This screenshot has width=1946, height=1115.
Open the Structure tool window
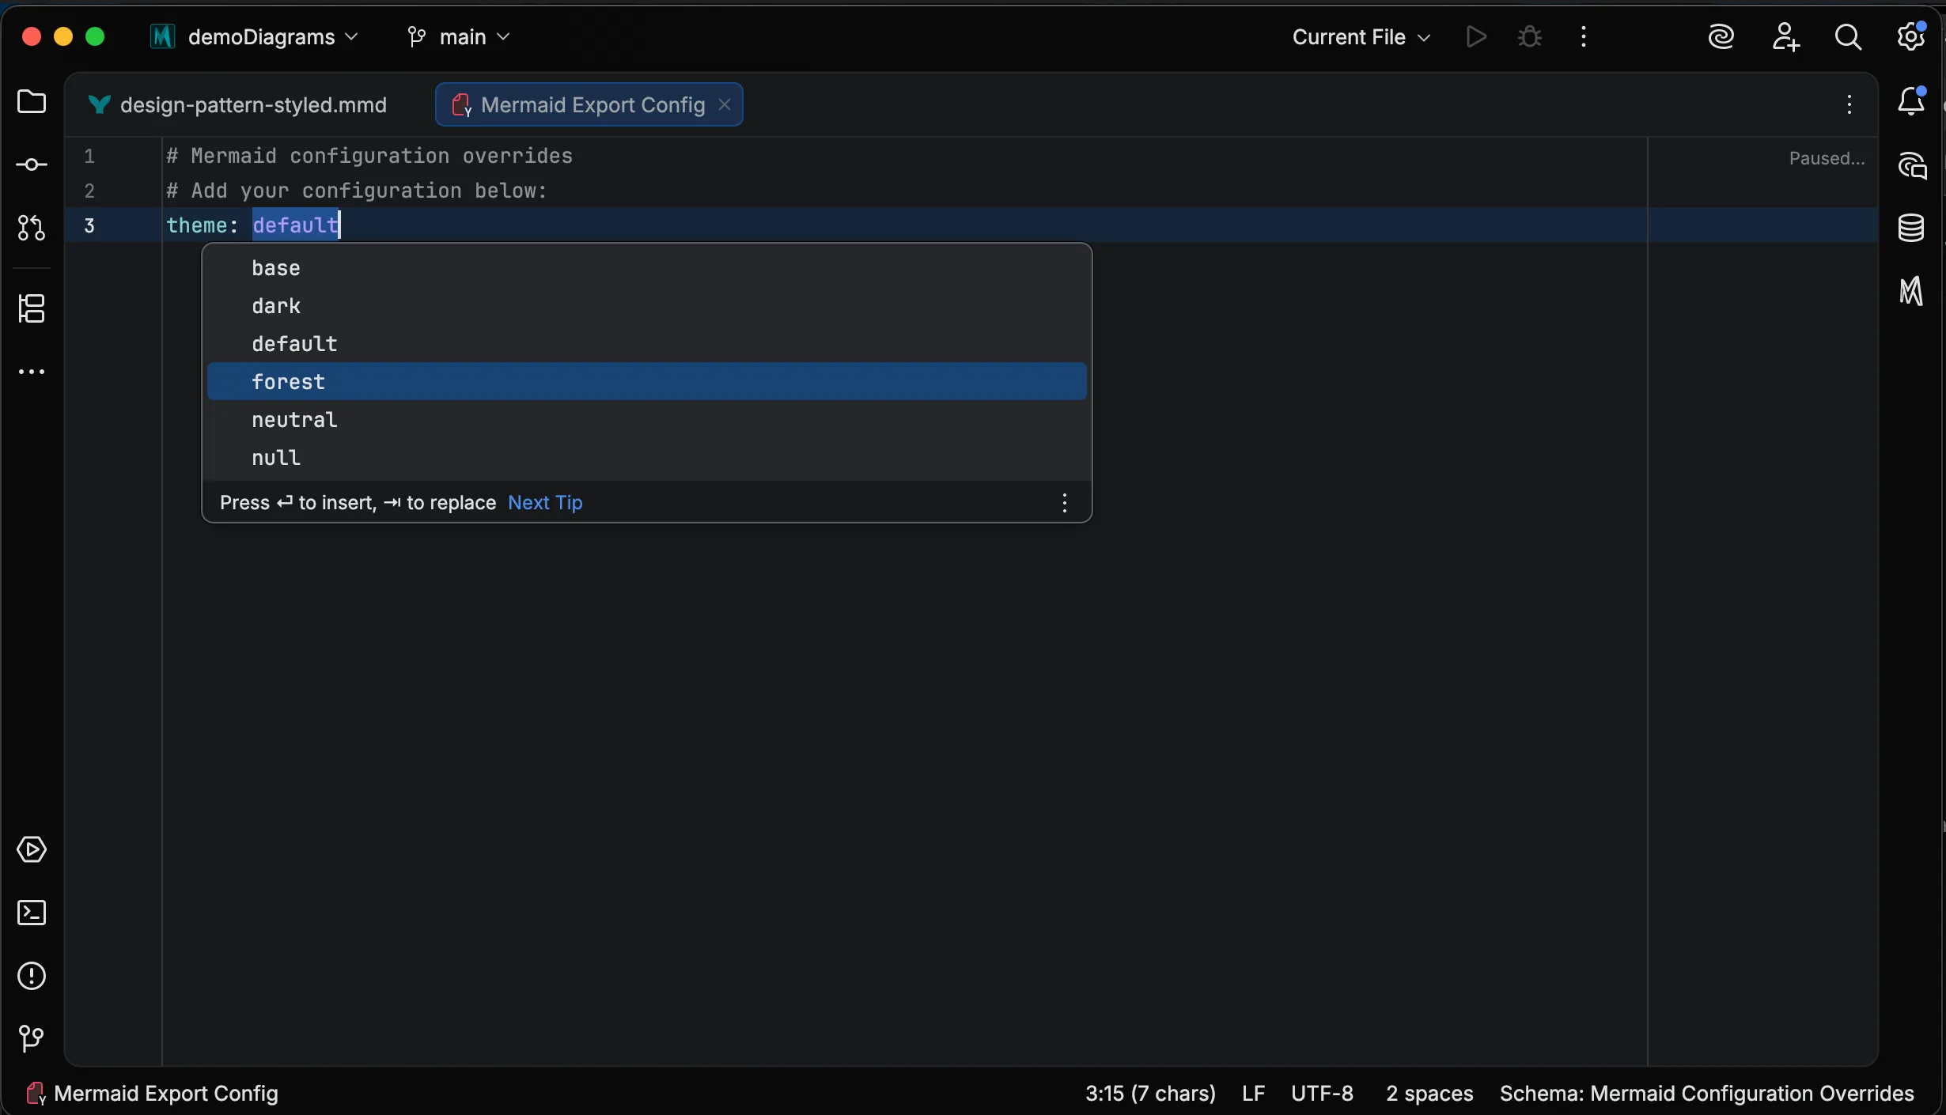coord(32,309)
